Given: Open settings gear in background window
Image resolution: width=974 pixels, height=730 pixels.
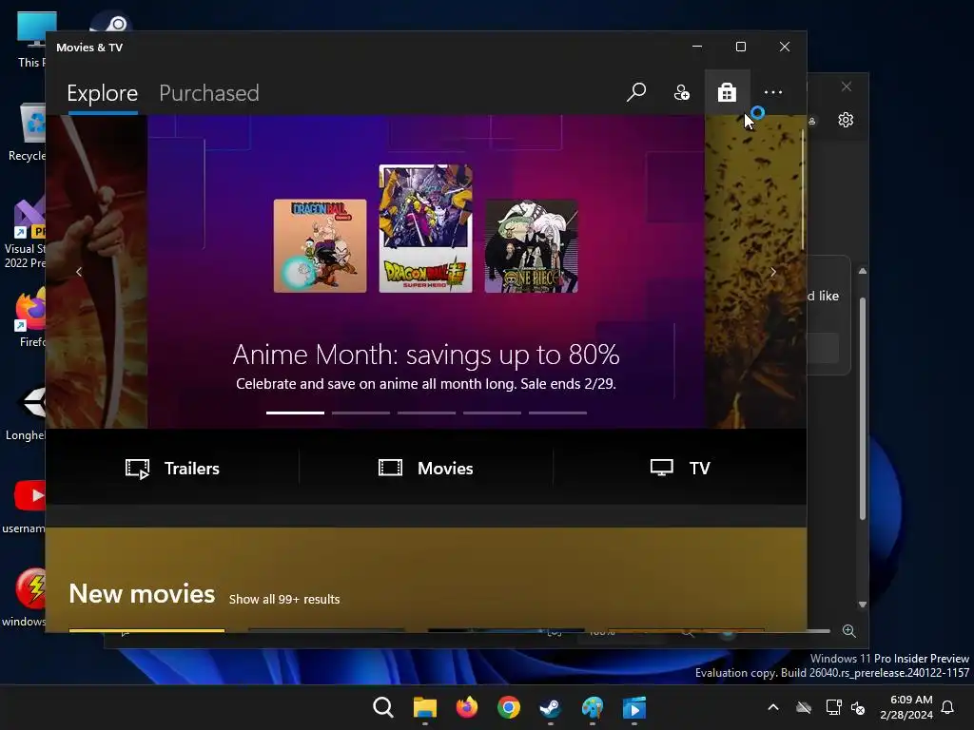Looking at the screenshot, I should [846, 120].
